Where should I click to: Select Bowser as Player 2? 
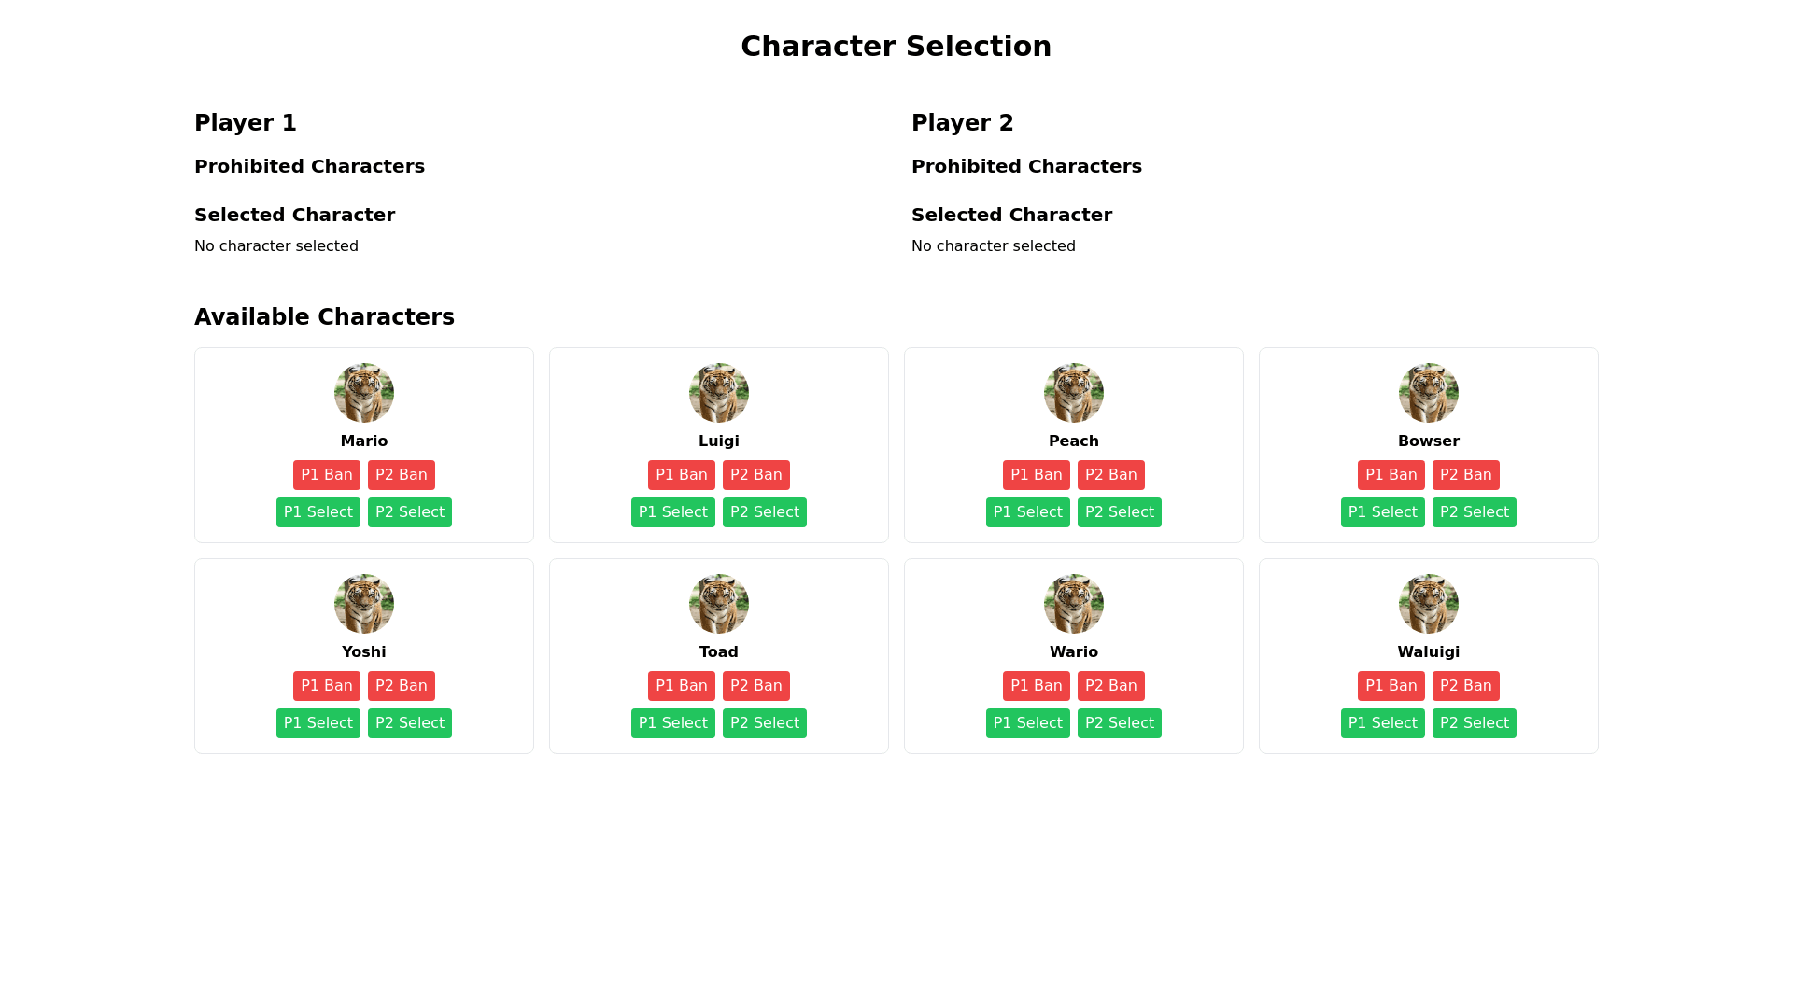(1475, 512)
